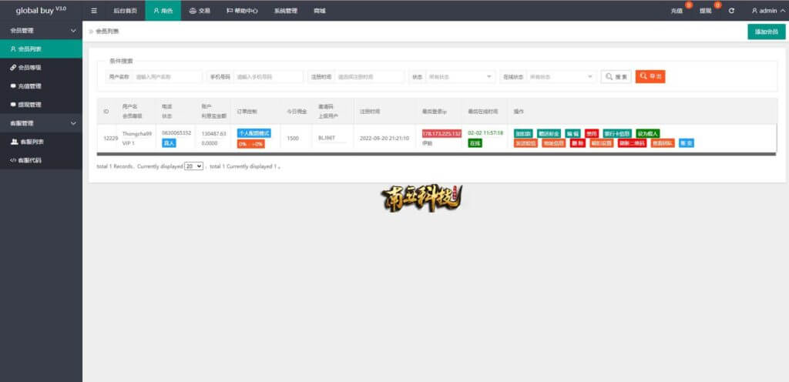
Task: Click the red 禁用 disable button
Action: coord(592,134)
